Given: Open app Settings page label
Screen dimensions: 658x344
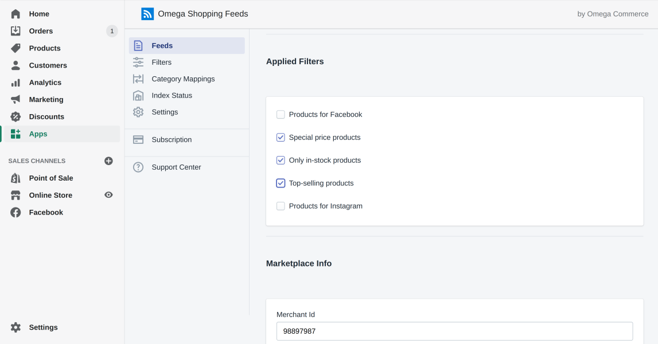Looking at the screenshot, I should coord(165,112).
